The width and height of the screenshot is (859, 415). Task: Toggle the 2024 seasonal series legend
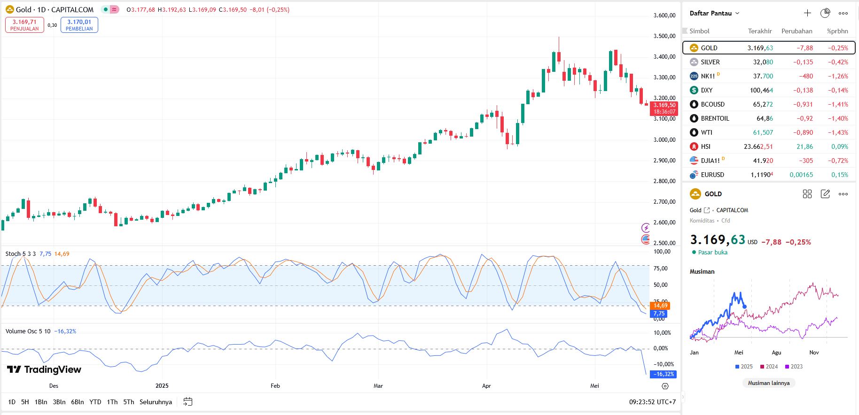[x=769, y=367]
